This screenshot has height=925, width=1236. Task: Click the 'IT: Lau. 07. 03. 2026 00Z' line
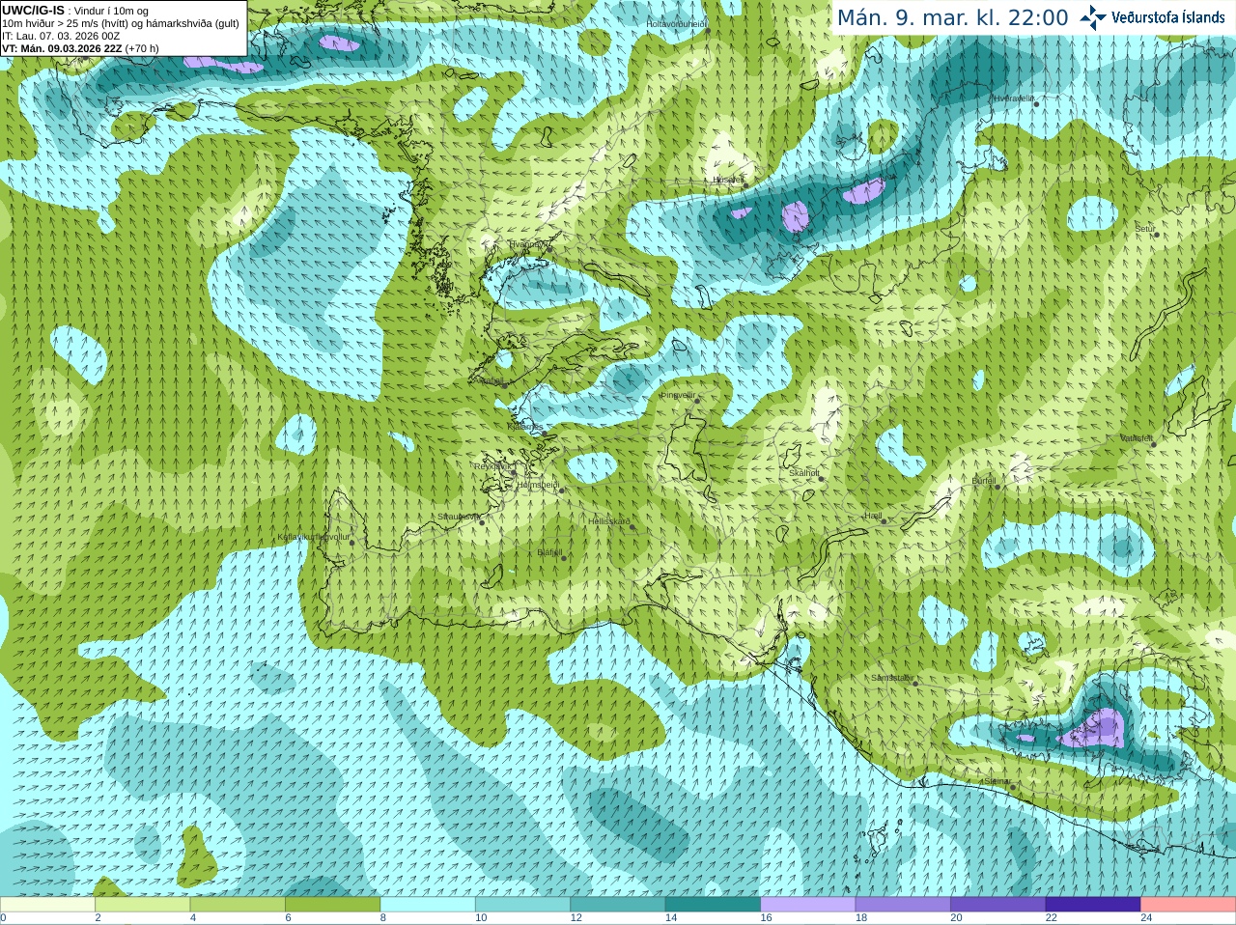pyautogui.click(x=61, y=36)
